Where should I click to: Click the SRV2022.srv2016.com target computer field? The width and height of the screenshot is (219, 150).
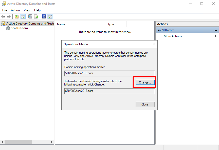click(109, 91)
